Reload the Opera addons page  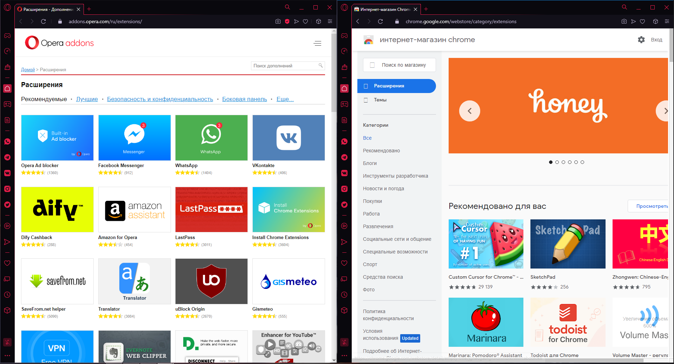(44, 21)
